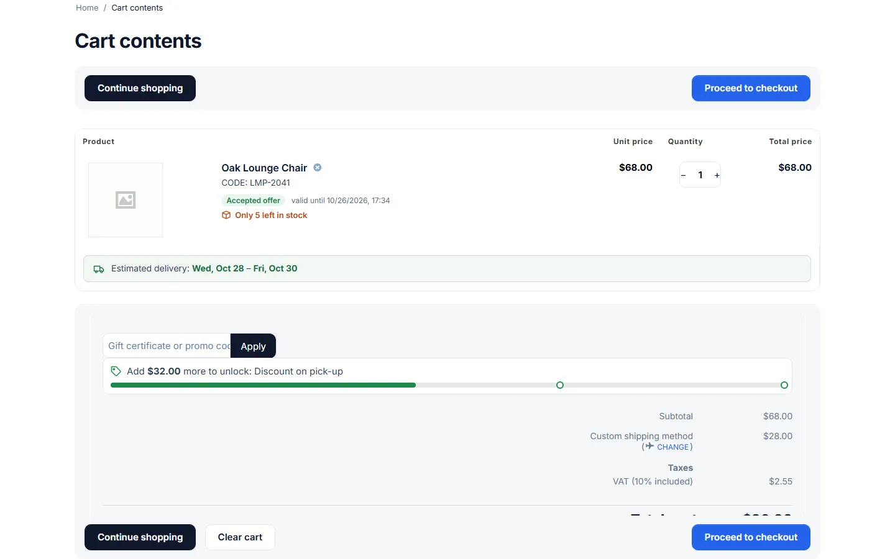Click the Cart contents page heading
This screenshot has width=895, height=559.
coord(138,41)
